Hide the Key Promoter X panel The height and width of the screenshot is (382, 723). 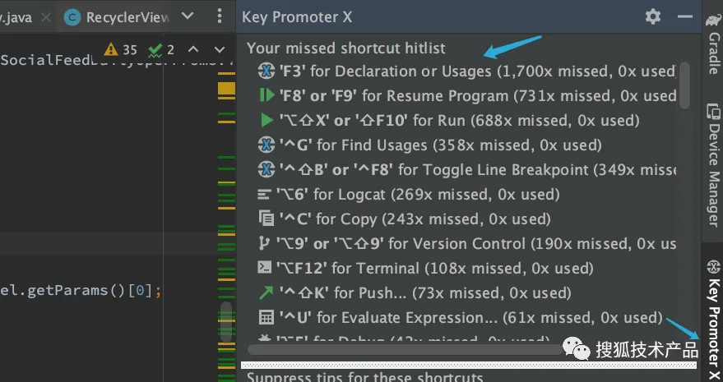tap(685, 16)
